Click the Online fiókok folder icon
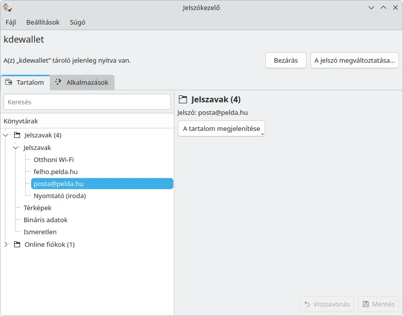The image size is (403, 316). pyautogui.click(x=17, y=244)
